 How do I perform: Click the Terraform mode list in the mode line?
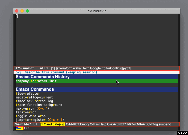tap(89, 68)
